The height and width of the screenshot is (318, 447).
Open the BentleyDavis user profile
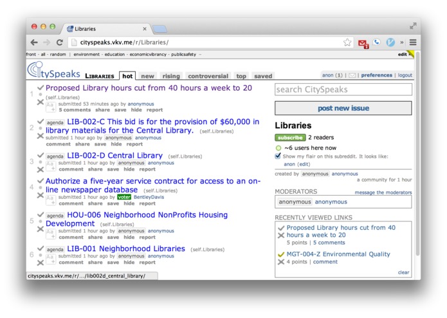coord(149,197)
